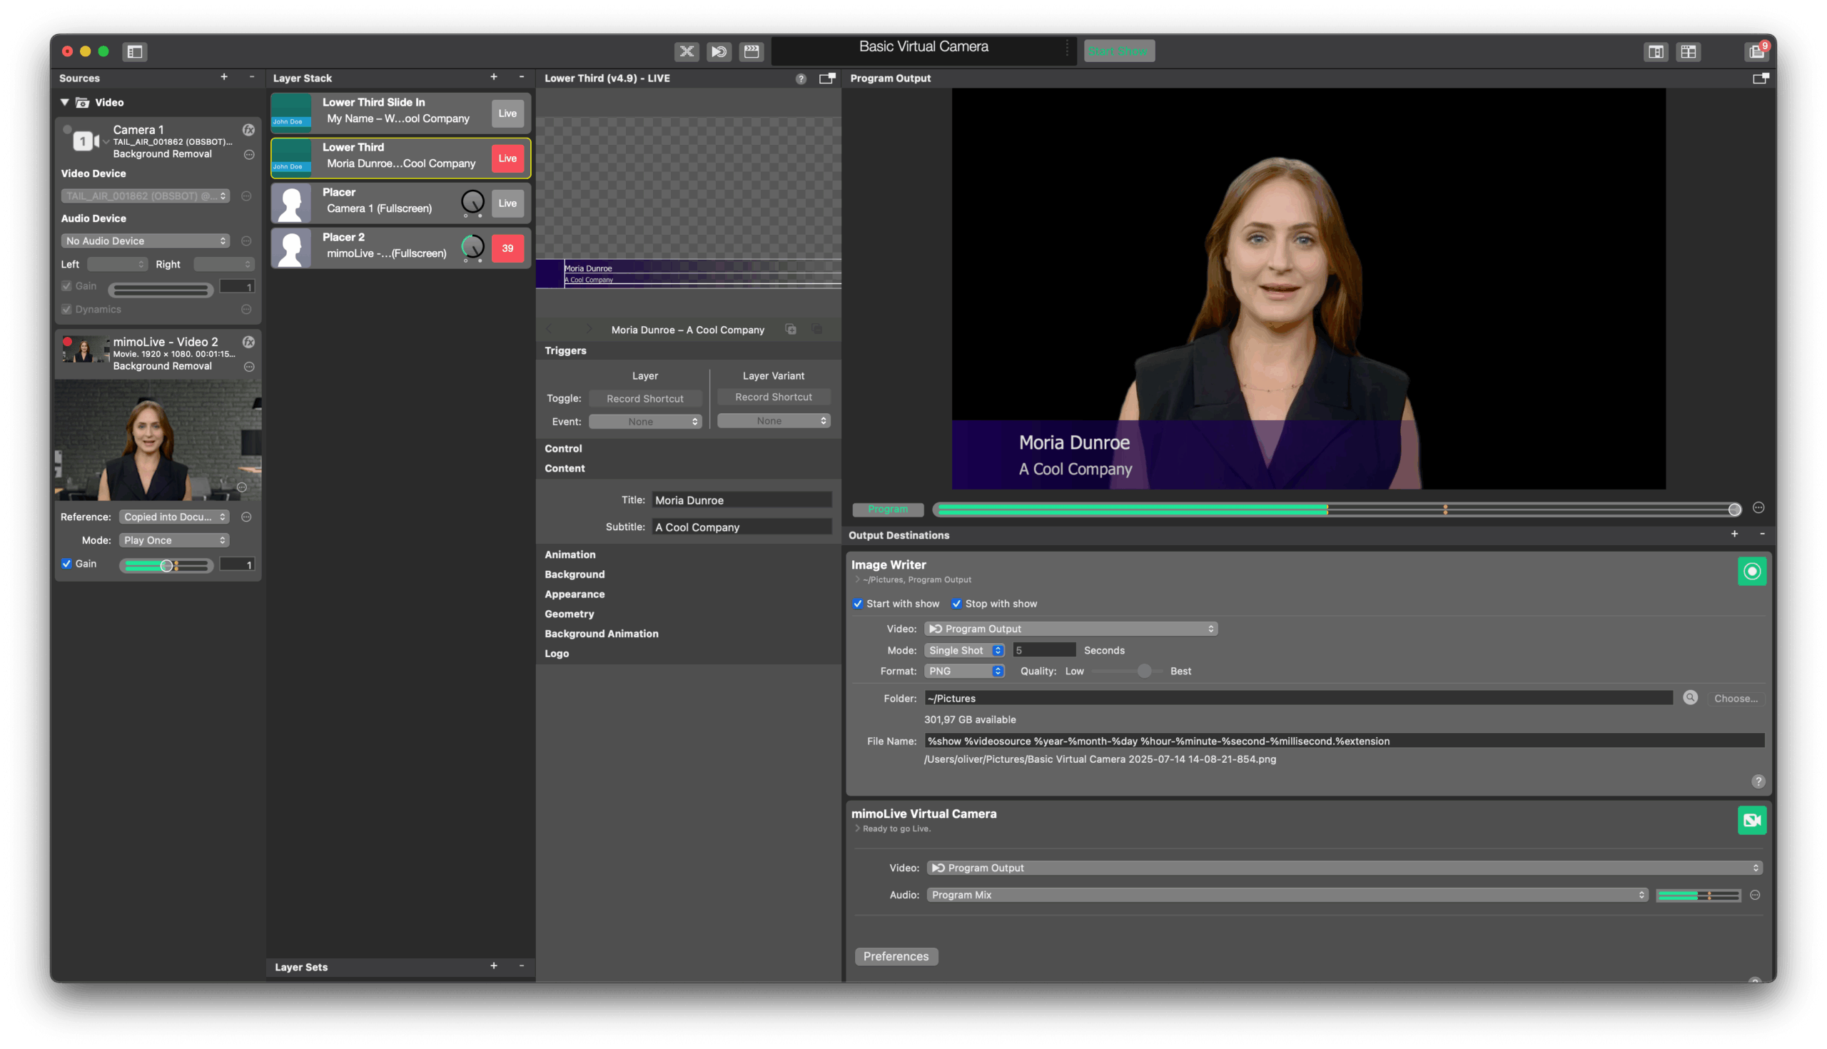
Task: Open Lower Third help question mark
Action: pyautogui.click(x=801, y=78)
